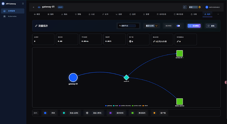This screenshot has height=124, width=227.
Task: Click the 请求/秒 0.00 card
Action: 67,39
